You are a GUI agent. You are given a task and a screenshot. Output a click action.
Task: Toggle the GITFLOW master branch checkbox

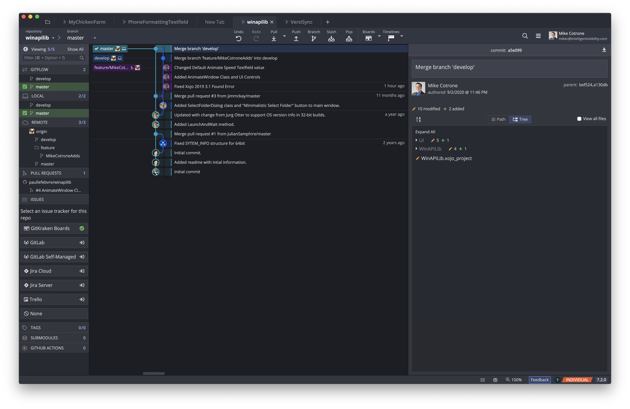tap(25, 87)
